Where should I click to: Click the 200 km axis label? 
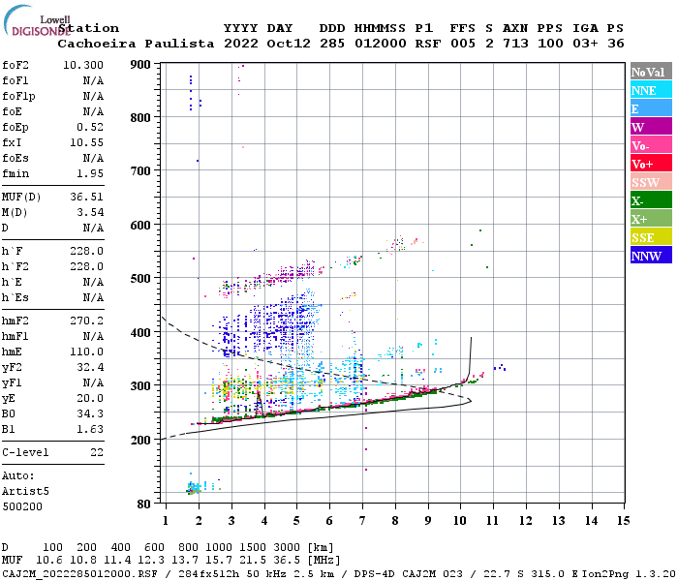pyautogui.click(x=140, y=440)
